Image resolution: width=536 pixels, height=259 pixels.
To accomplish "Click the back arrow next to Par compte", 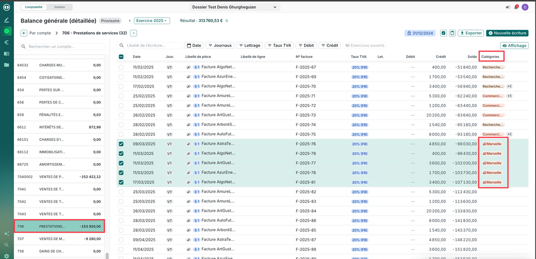I will click(x=24, y=33).
